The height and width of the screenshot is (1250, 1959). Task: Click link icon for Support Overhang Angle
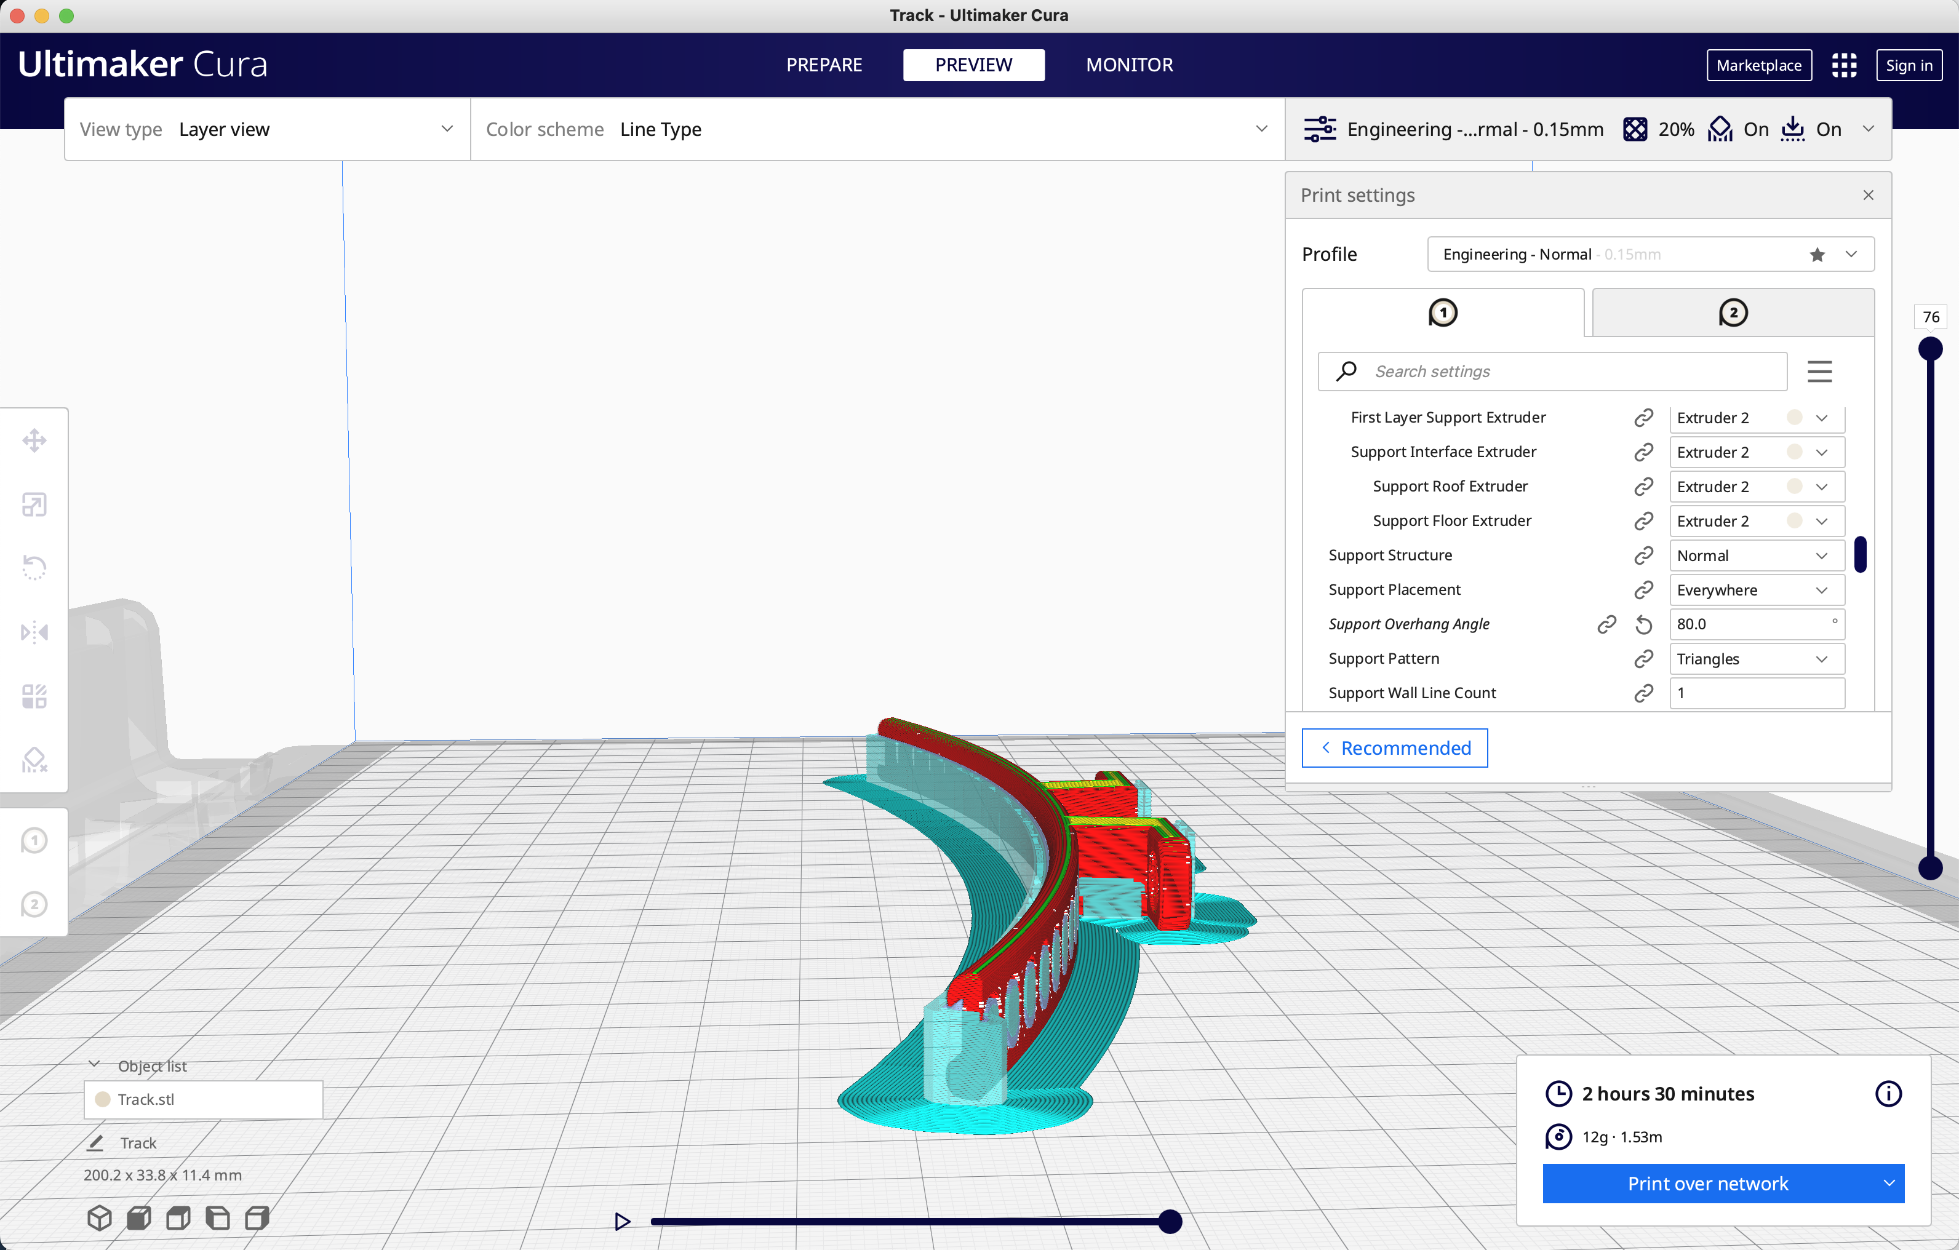click(1606, 624)
